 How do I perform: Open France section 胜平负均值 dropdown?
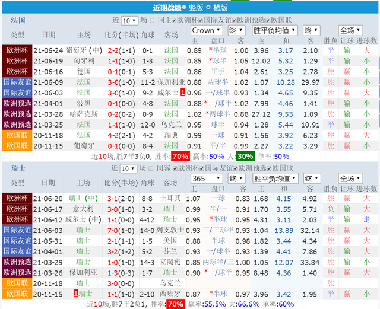click(275, 30)
